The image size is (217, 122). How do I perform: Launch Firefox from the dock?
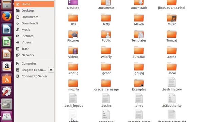pyautogui.click(x=7, y=17)
